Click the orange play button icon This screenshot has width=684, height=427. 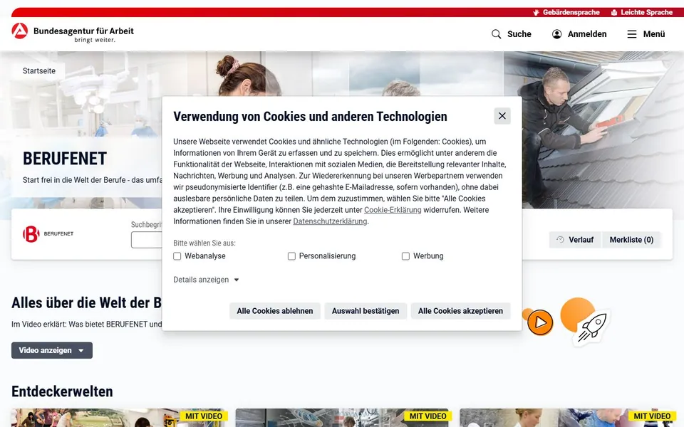click(x=540, y=322)
